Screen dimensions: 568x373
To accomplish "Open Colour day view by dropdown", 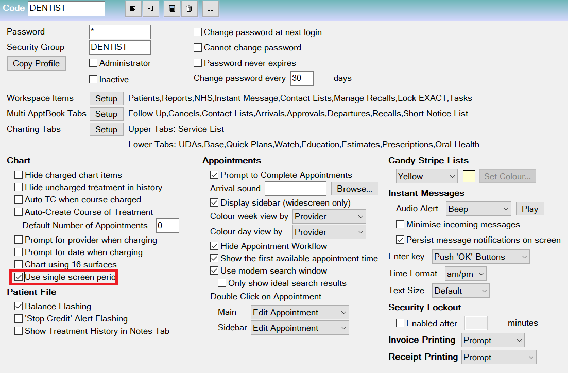I will tap(329, 232).
